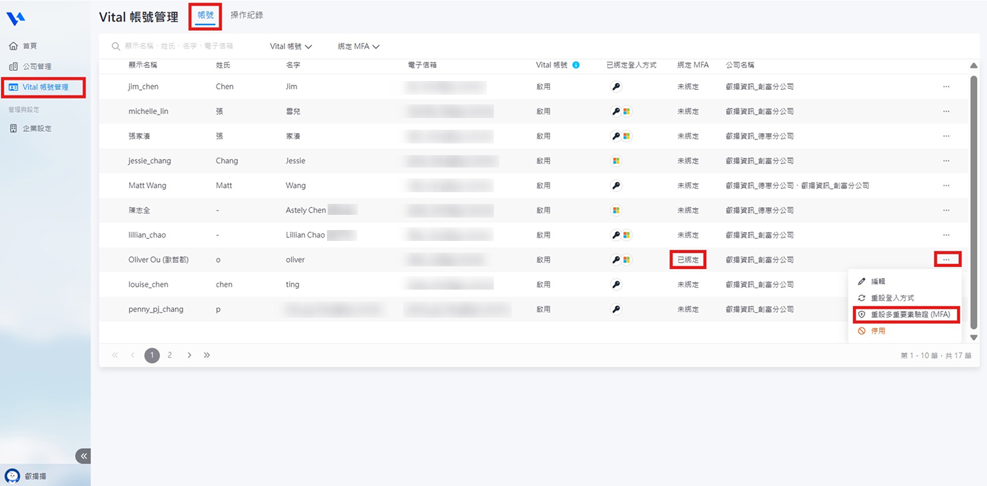Expand the 綁定 MFA filter dropdown
Viewport: 987px width, 486px height.
[x=359, y=47]
